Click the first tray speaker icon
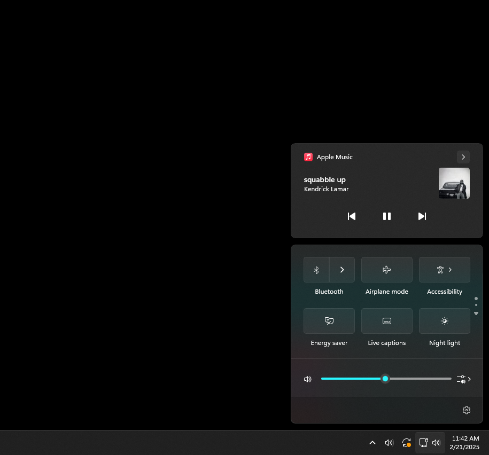 point(389,443)
